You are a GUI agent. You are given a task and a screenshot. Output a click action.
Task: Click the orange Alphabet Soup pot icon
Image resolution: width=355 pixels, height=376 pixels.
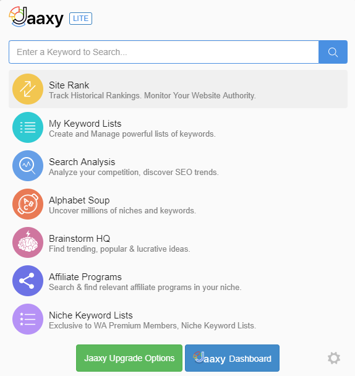pos(28,204)
